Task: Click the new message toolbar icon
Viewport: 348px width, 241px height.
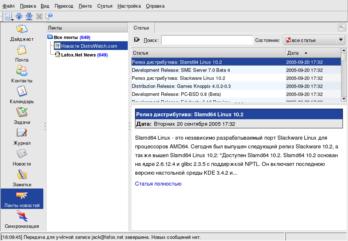Action: pyautogui.click(x=9, y=16)
